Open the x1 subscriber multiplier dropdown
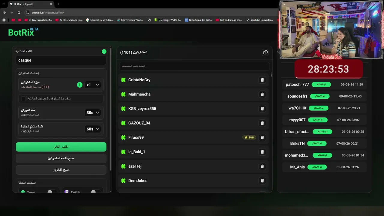384x216 pixels. click(x=92, y=85)
